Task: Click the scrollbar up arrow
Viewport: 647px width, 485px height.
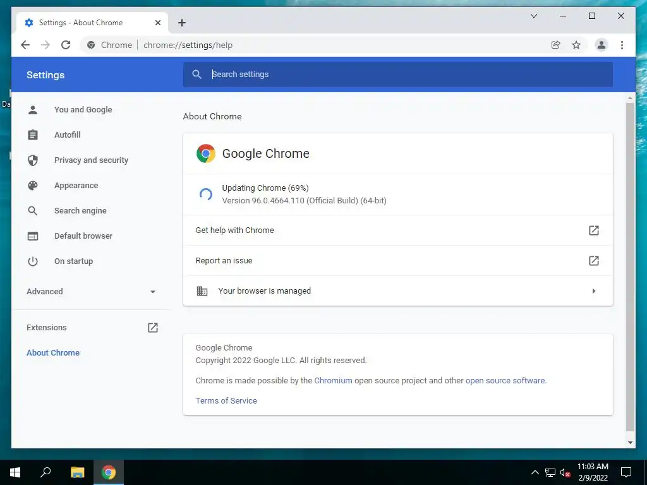Action: pyautogui.click(x=630, y=98)
